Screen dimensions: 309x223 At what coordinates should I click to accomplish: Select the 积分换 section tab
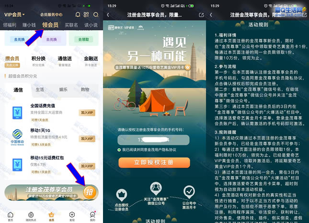38,61
